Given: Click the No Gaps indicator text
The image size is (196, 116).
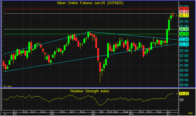Looking at the screenshot, I should [x=7, y=85].
